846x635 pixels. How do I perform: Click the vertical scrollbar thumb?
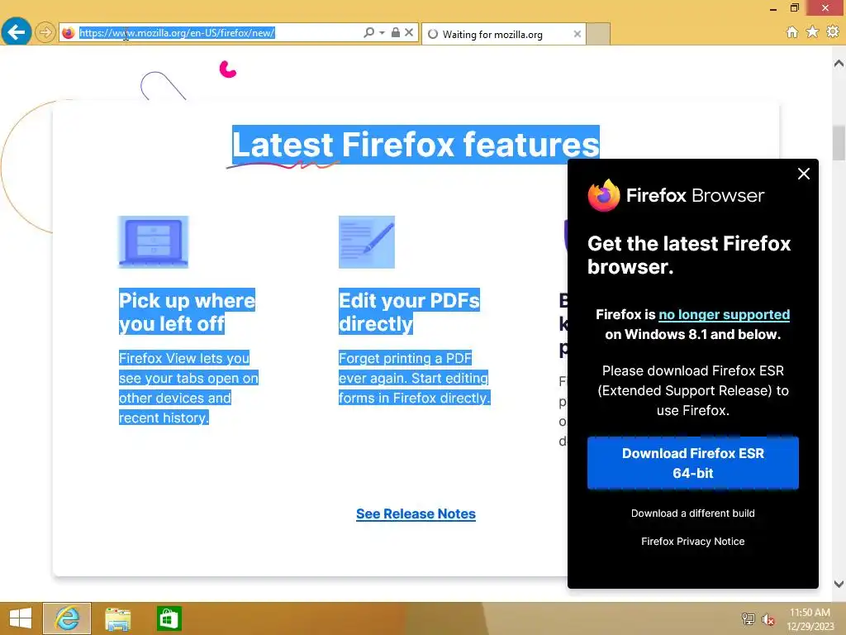839,142
